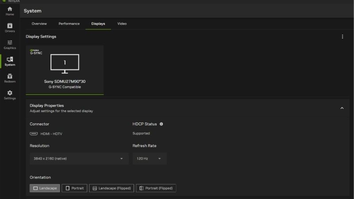Viewport: 354px width, 199px height.
Task: Select the Sony SDMU27M90*30 display card
Action: point(65,70)
